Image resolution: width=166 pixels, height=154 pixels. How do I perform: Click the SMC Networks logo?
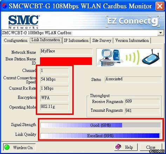(24, 22)
